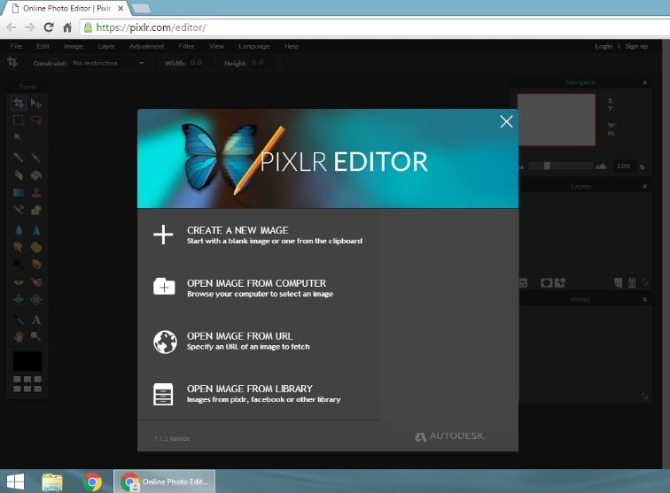Select the Gradient tool
Viewport: 670px width, 493px height.
[x=19, y=192]
